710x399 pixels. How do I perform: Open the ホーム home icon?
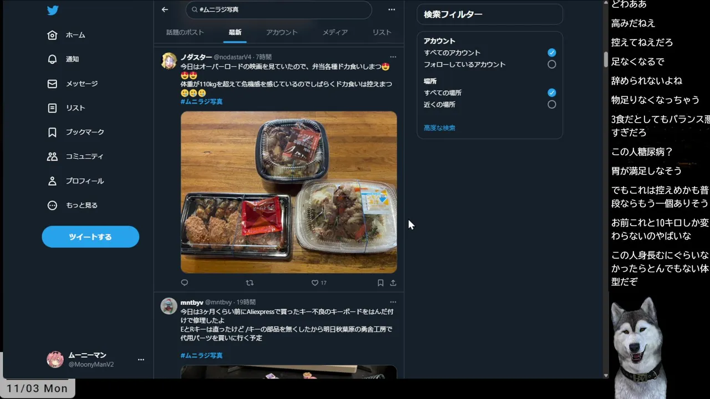52,35
